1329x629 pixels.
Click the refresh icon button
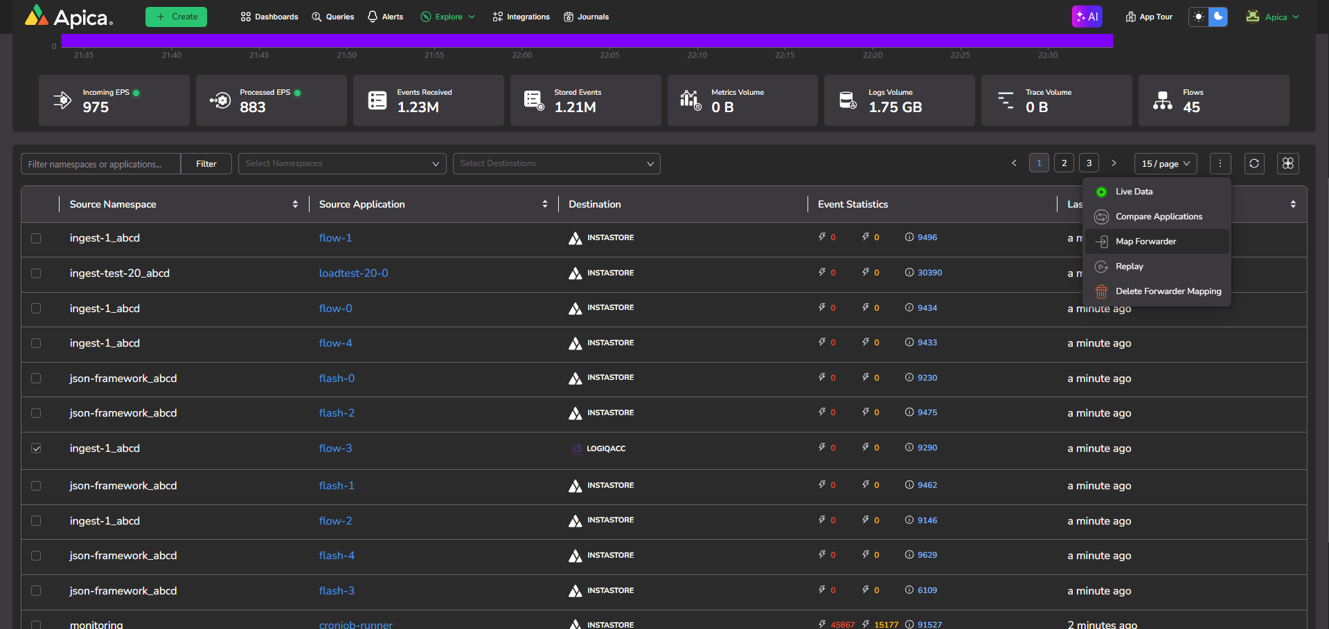(x=1254, y=163)
